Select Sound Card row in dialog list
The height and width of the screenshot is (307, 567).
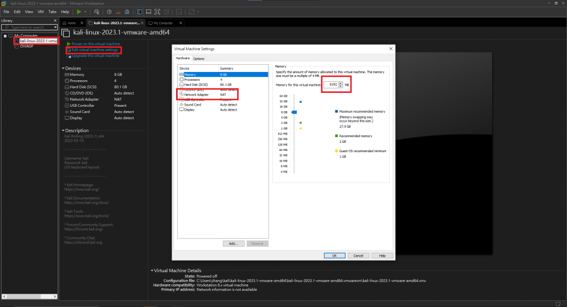pos(223,105)
